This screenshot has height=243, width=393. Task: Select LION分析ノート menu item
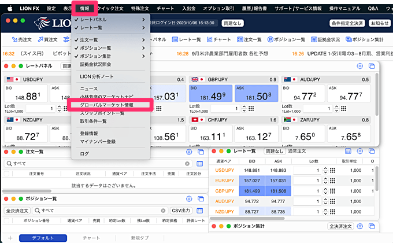(x=97, y=76)
